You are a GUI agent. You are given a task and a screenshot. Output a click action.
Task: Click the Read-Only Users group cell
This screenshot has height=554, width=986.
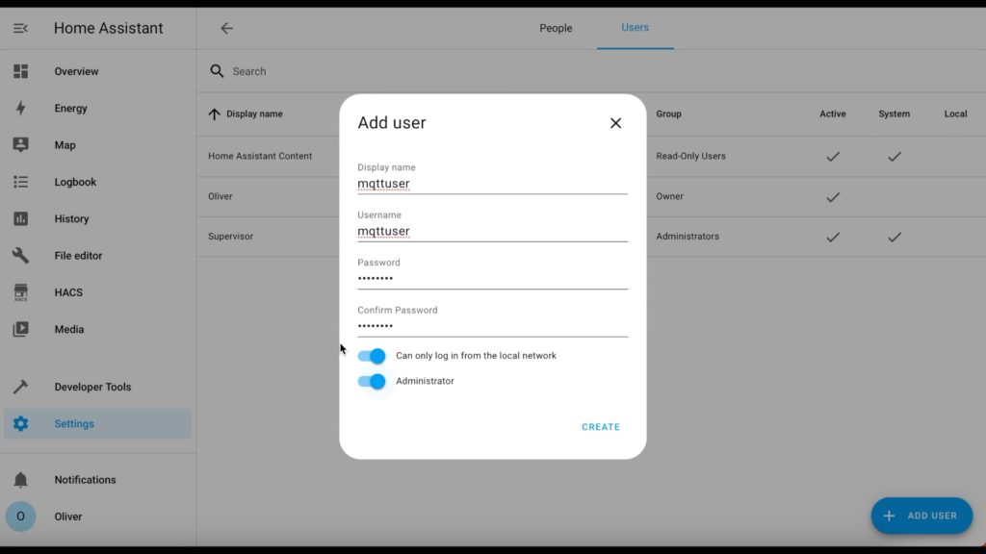click(x=690, y=156)
